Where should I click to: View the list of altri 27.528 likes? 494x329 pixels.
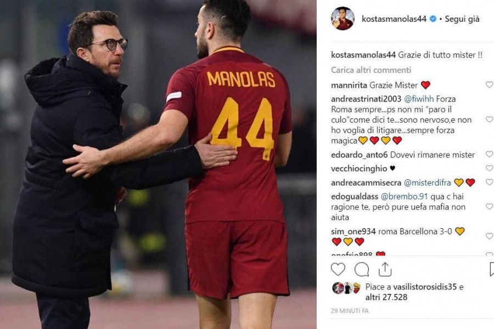coord(386,297)
